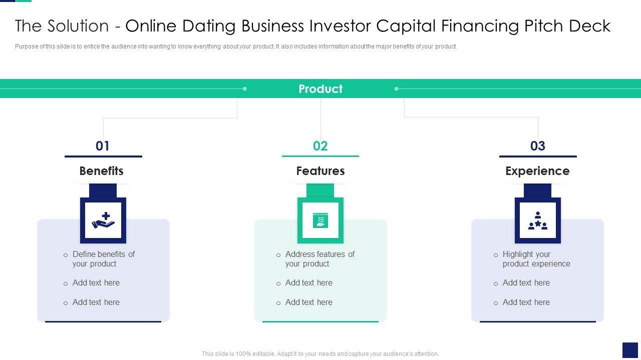Viewport: 641px width, 360px height.
Task: Select the Benefits heading
Action: pyautogui.click(x=101, y=171)
